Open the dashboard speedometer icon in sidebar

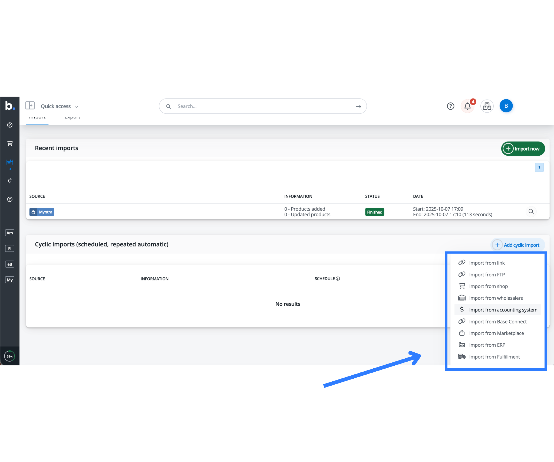[10, 125]
